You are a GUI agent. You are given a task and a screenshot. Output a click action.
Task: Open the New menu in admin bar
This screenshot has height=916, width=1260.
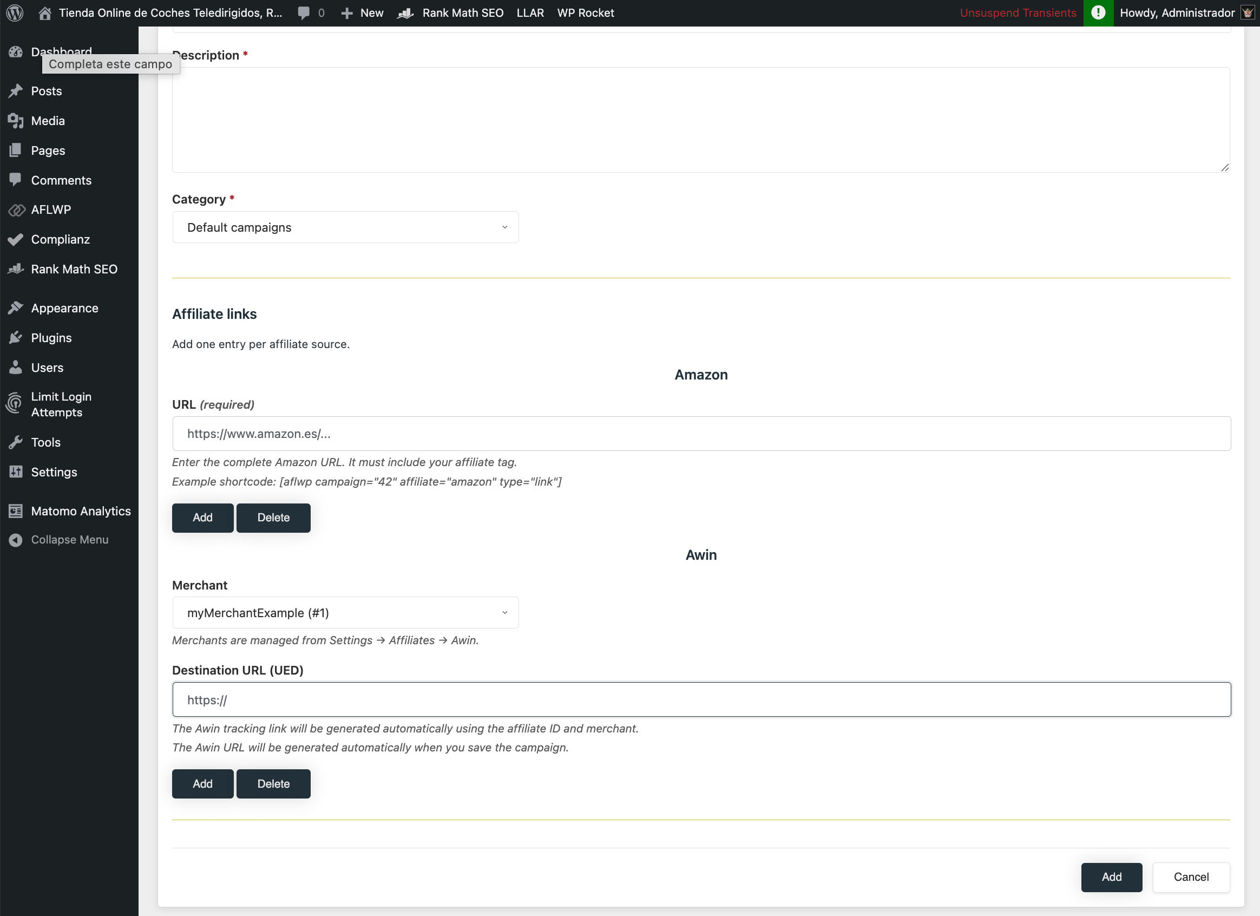click(362, 12)
